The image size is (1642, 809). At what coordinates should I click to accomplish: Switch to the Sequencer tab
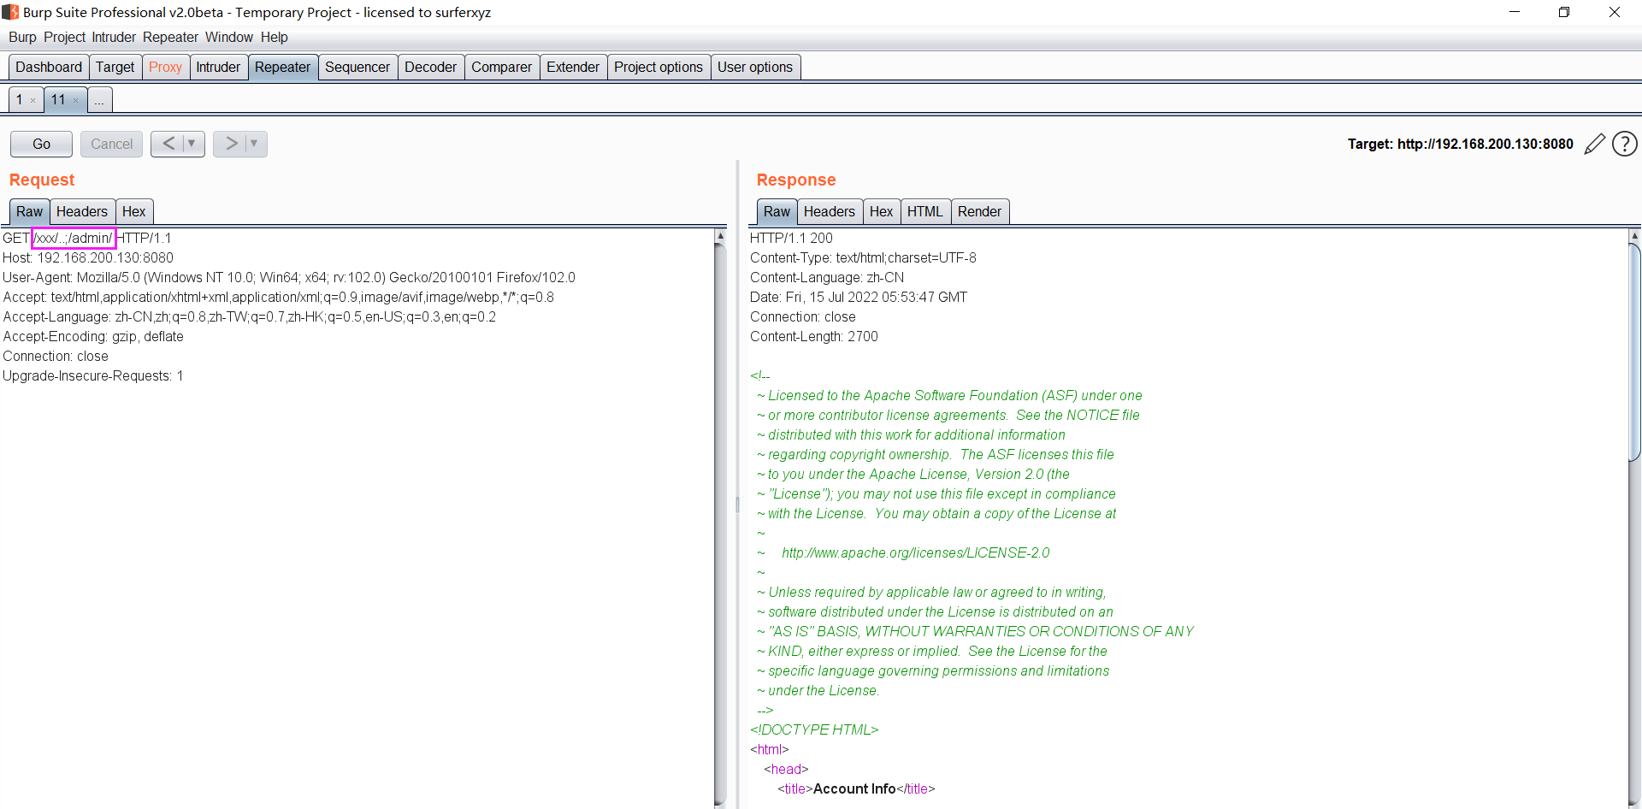pos(357,67)
